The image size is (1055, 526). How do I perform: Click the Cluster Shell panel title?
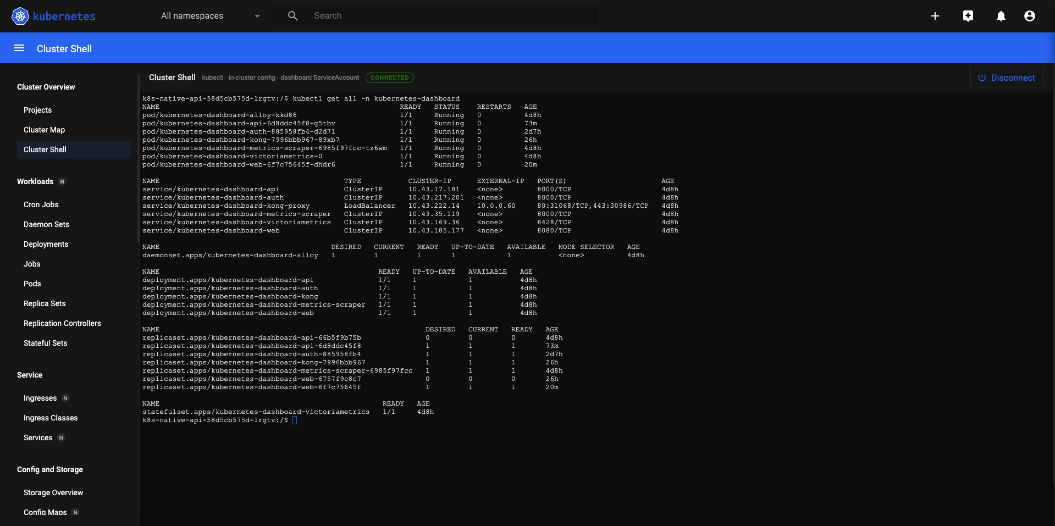click(x=172, y=77)
